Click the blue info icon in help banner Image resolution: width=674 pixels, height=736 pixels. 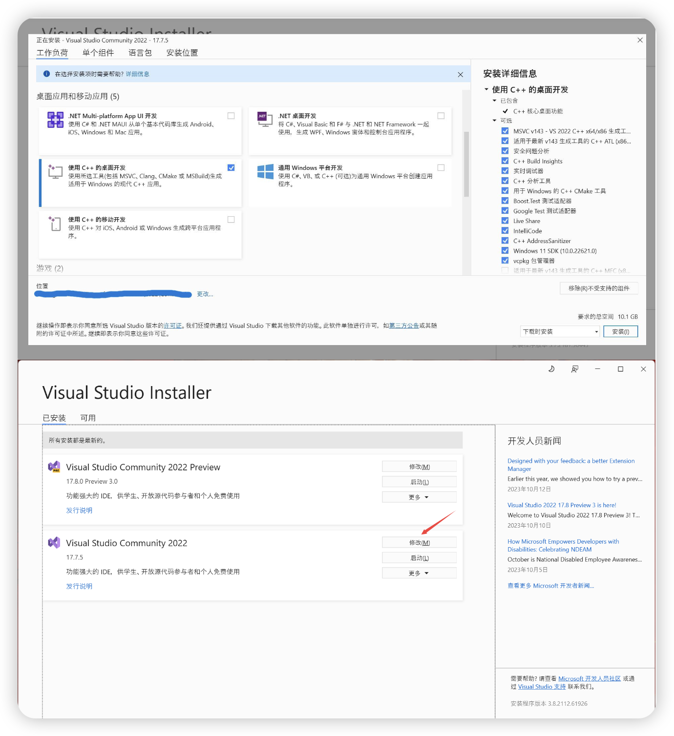click(x=46, y=74)
